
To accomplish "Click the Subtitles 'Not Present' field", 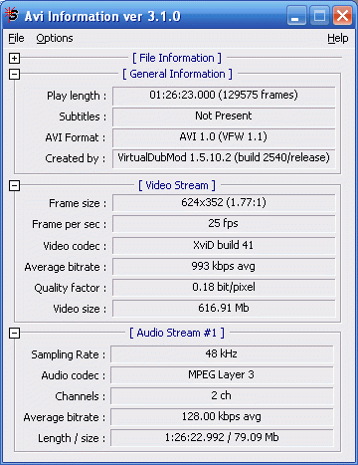I will pyautogui.click(x=224, y=116).
